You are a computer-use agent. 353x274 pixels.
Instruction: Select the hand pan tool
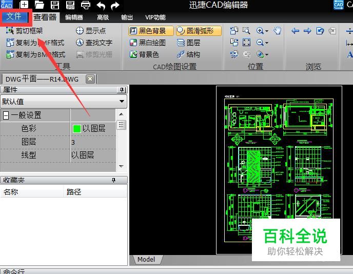tap(278, 30)
